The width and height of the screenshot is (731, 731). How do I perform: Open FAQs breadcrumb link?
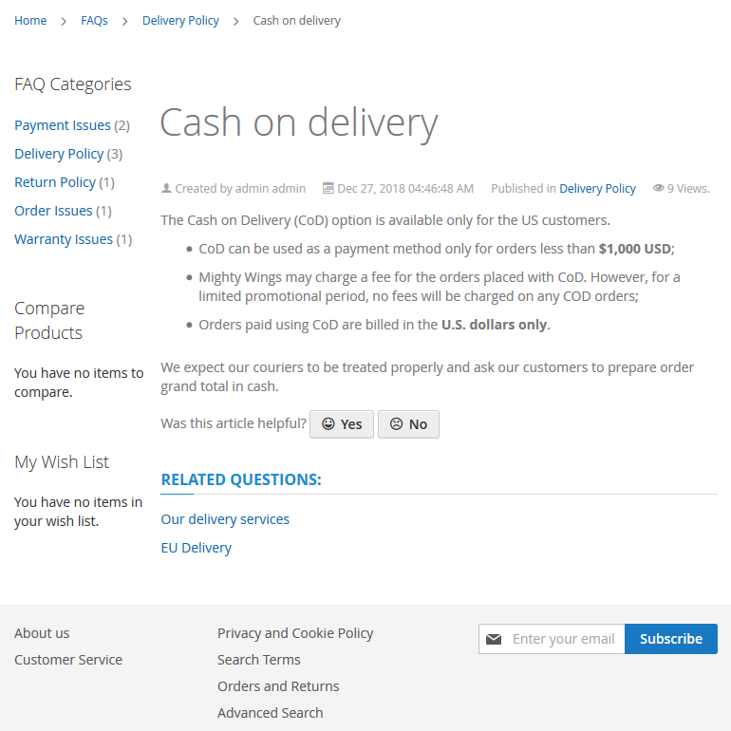point(94,21)
